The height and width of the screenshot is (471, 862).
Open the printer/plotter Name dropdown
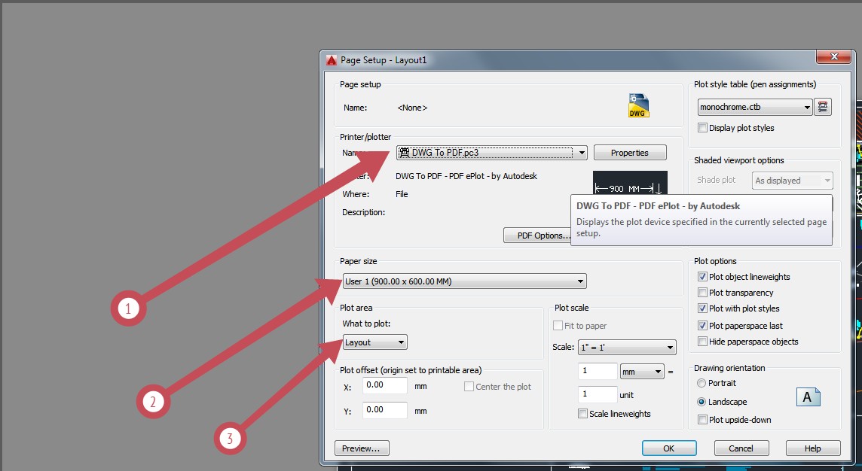[x=491, y=153]
